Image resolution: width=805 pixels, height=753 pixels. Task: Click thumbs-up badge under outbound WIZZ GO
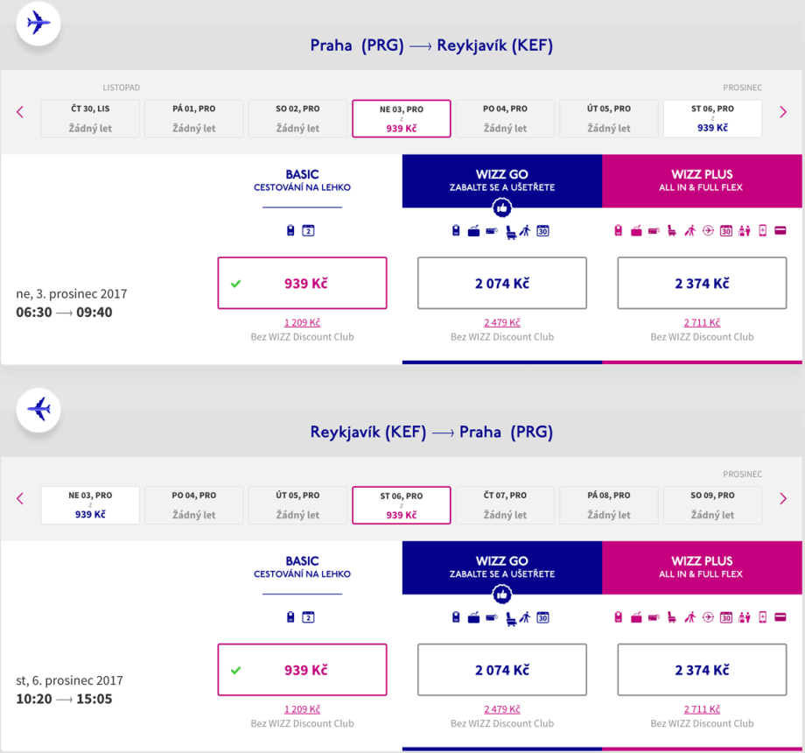[501, 208]
